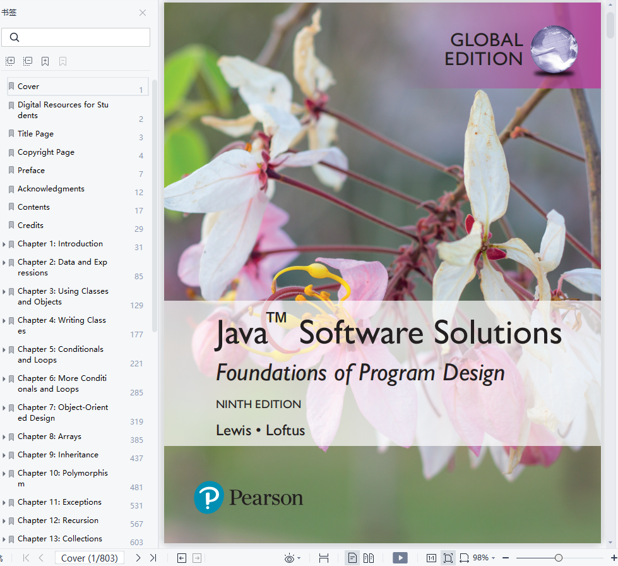Expand the Chapter 9: Inheritance bookmark
Viewport: 618px width, 566px height.
pyautogui.click(x=4, y=455)
